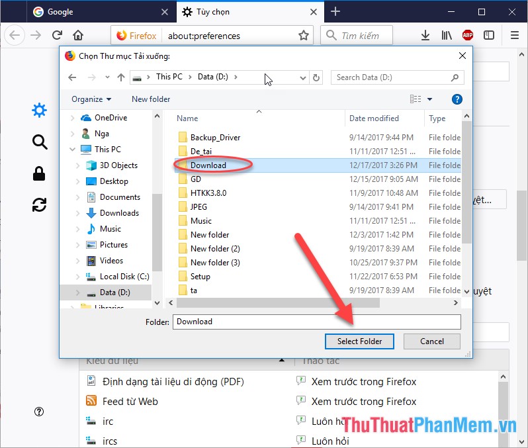Viewport: 528px width, 448px height.
Task: Click the Tìm kiếm search box
Action: point(357,35)
